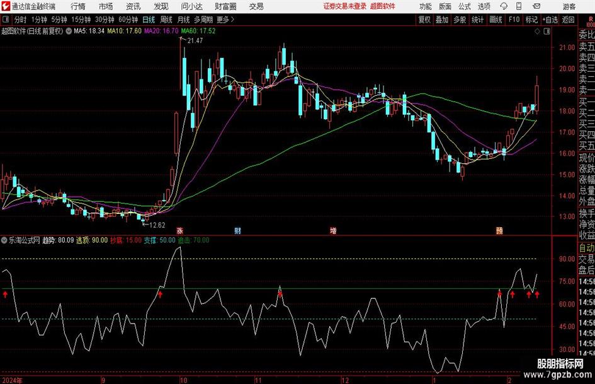Open the 选项 menu
595x384 pixels.
484,6
